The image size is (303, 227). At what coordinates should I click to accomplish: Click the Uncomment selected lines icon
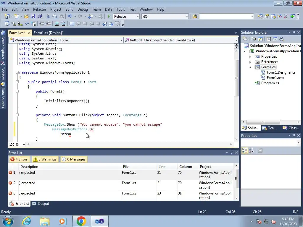63,24
